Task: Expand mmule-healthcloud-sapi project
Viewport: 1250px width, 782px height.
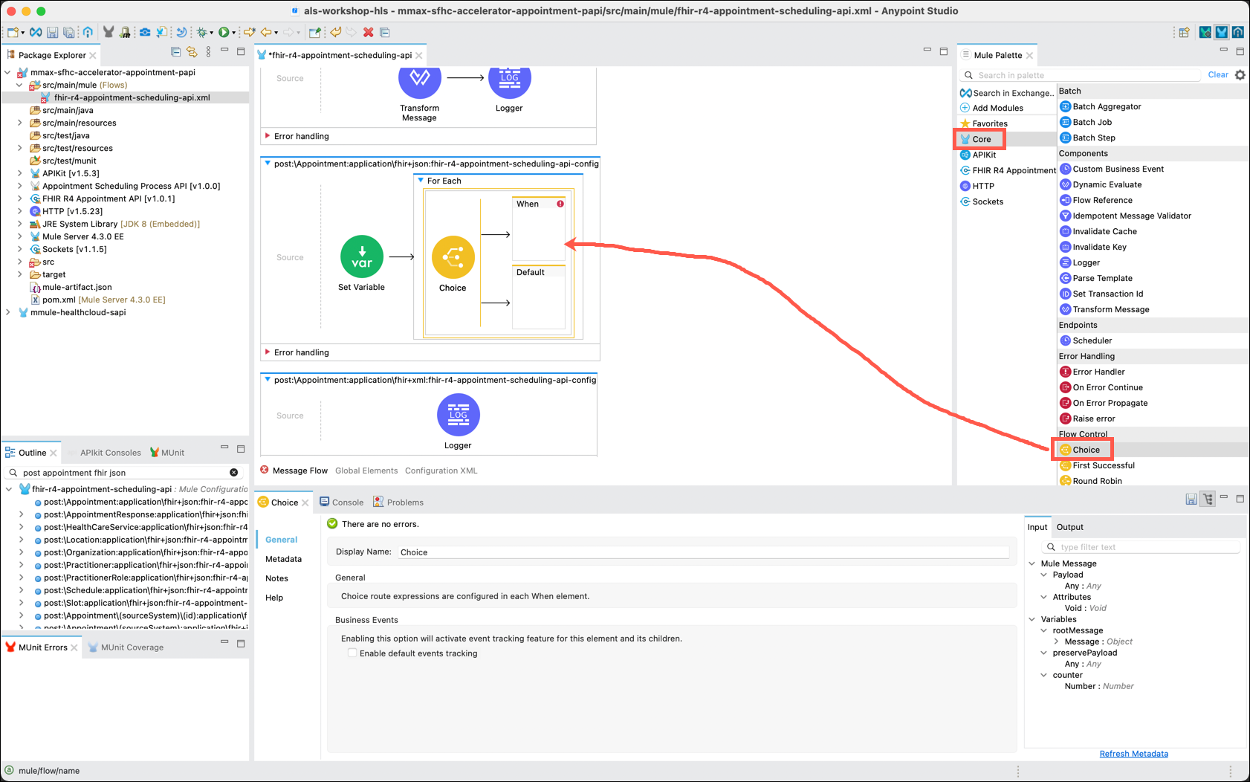Action: click(7, 313)
